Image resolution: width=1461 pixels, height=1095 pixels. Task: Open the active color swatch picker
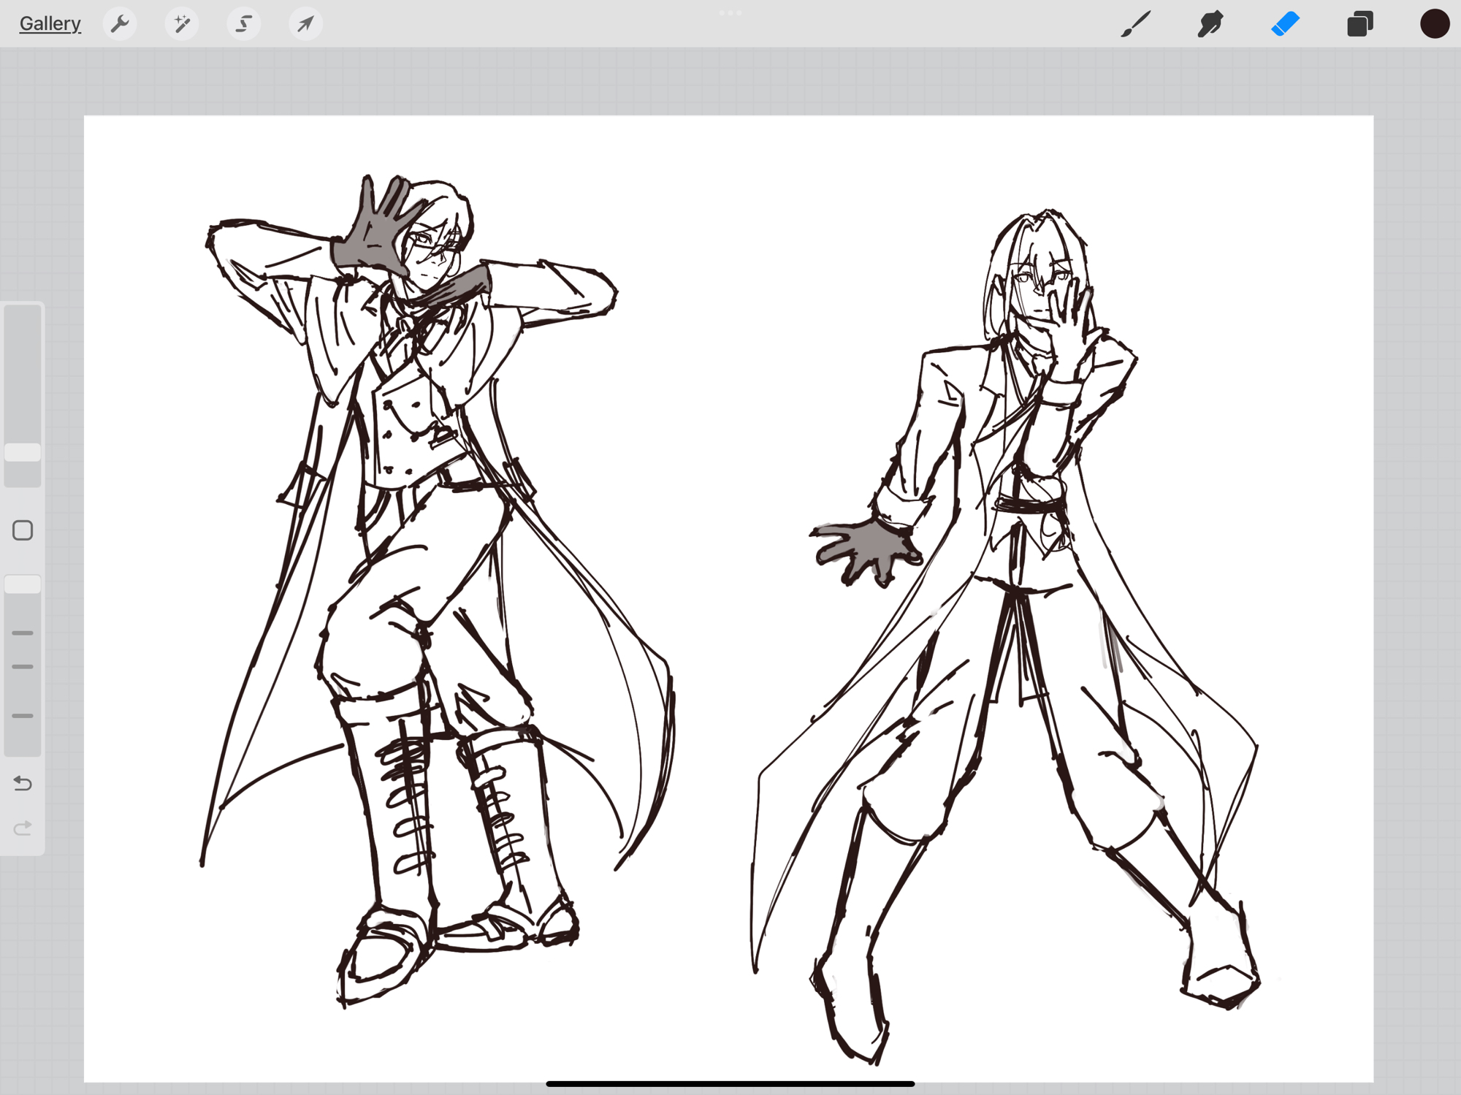(1434, 24)
